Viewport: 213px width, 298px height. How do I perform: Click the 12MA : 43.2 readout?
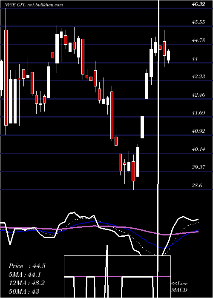tap(27, 283)
